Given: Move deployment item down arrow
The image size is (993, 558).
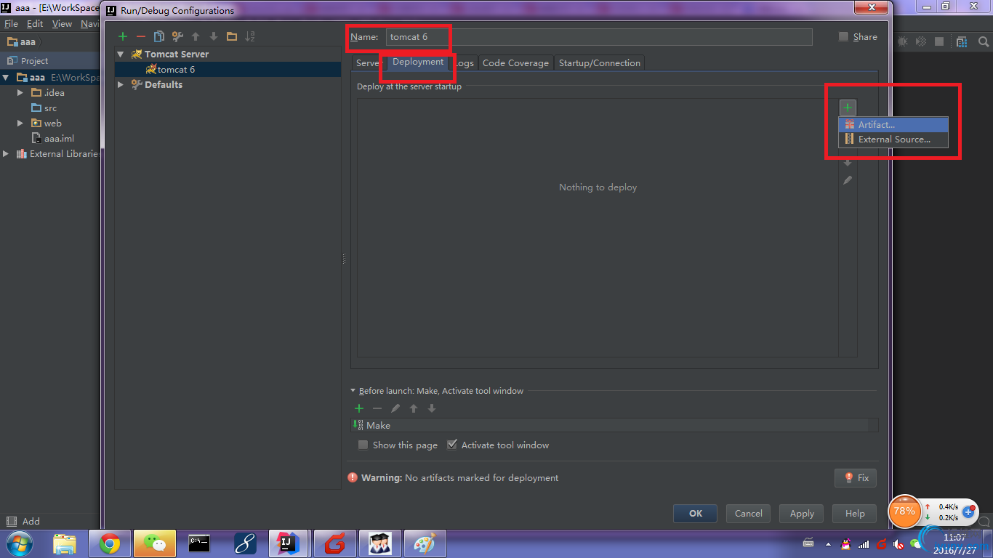Looking at the screenshot, I should coord(848,163).
